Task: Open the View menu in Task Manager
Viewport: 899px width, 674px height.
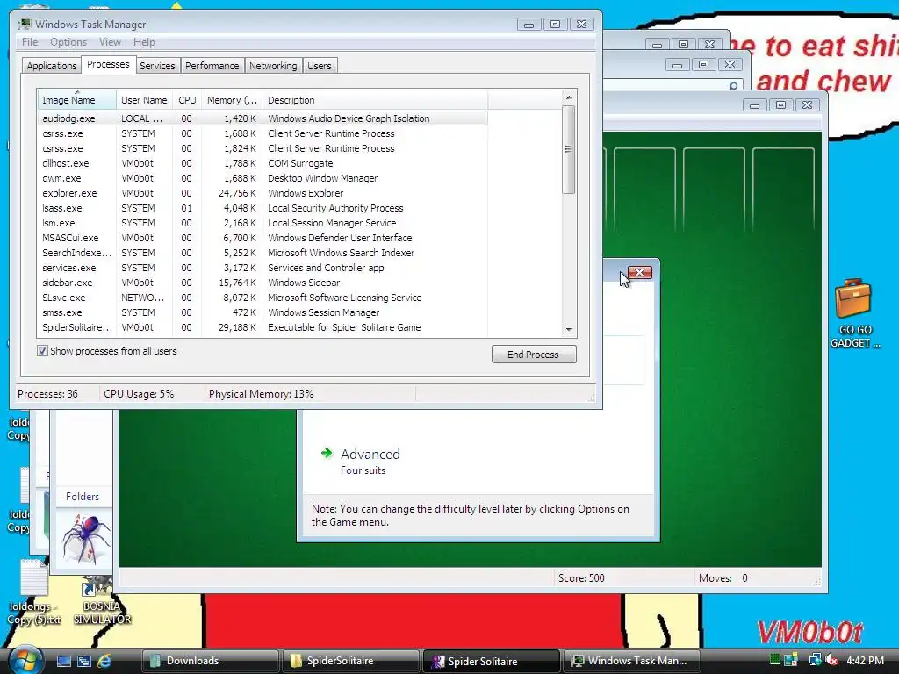Action: tap(110, 42)
